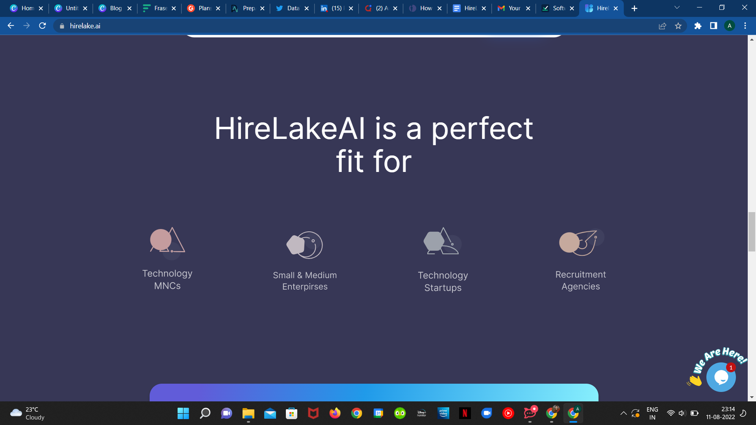The width and height of the screenshot is (756, 425).
Task: Toggle Chrome's side panel open
Action: point(713,26)
